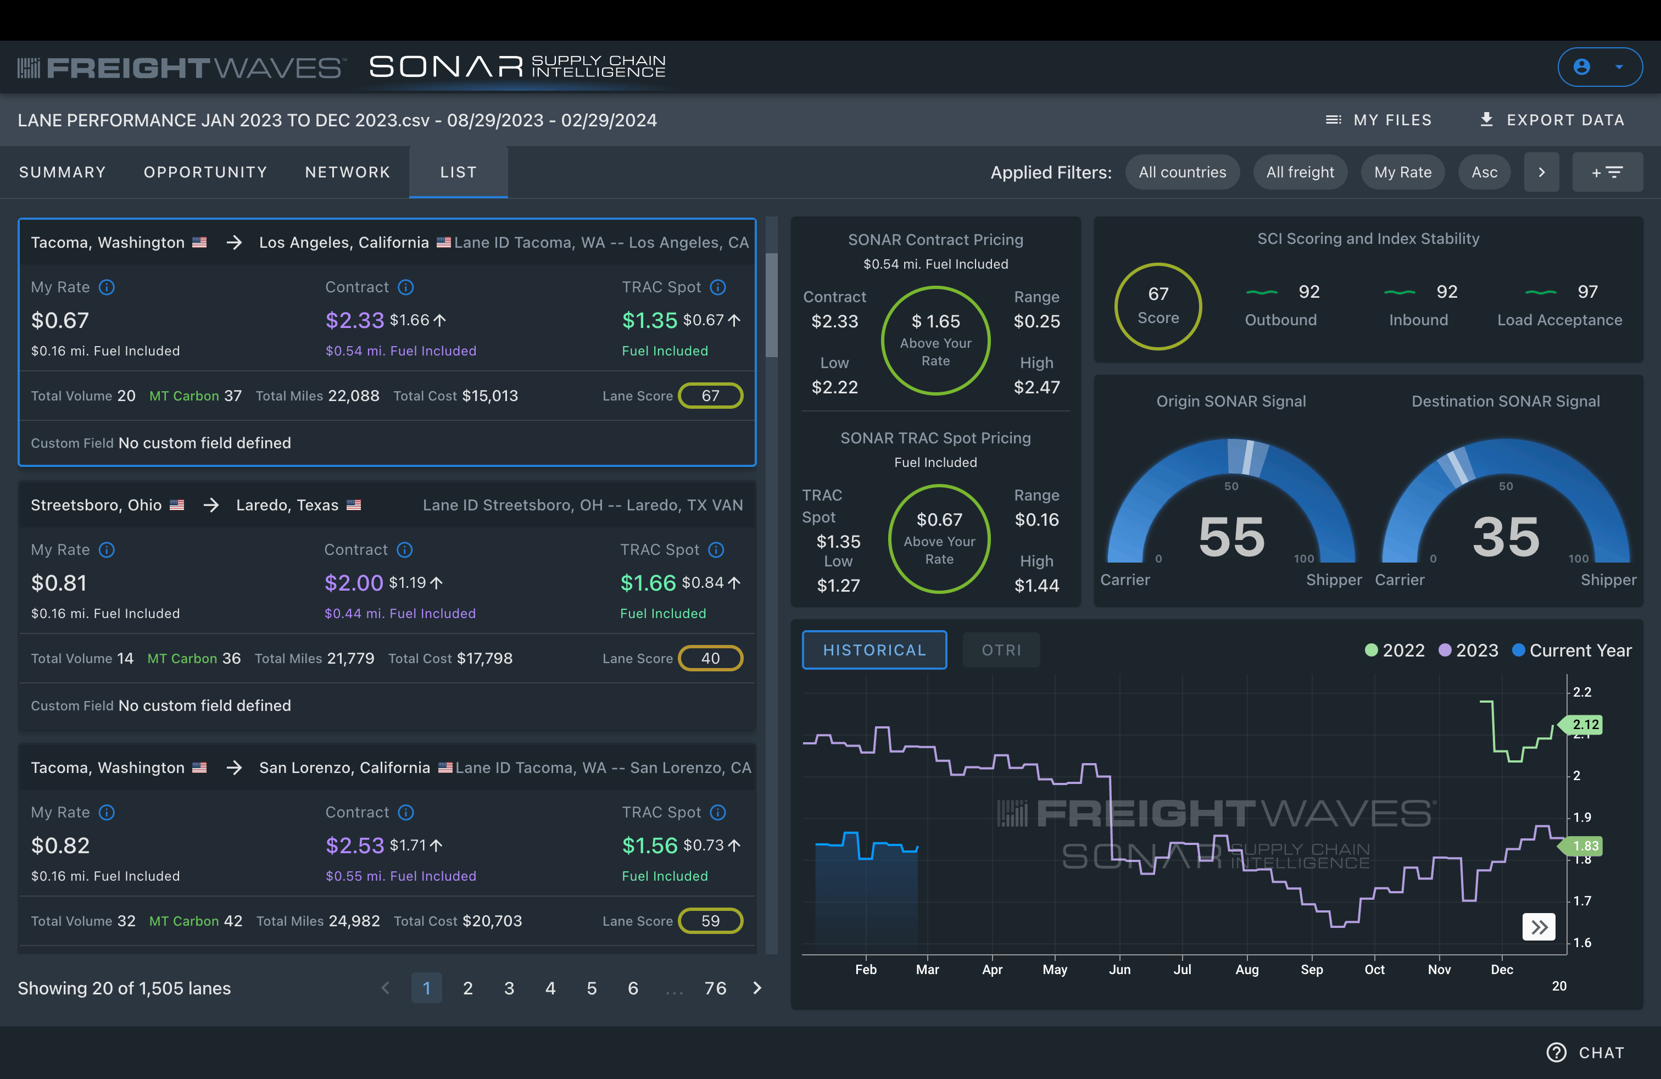This screenshot has height=1079, width=1661.
Task: Click the Outbound stability sparkline
Action: click(1262, 292)
